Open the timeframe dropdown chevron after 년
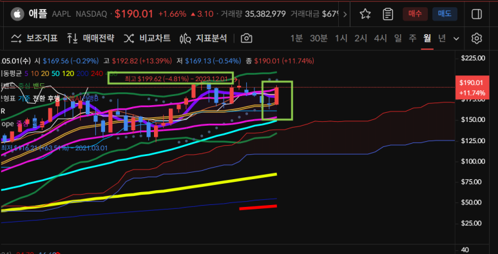Screen dimensions: 498x254 [456, 39]
